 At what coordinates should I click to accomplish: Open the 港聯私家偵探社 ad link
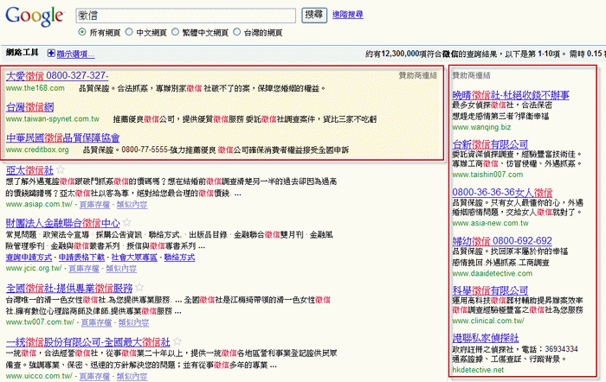[486, 338]
